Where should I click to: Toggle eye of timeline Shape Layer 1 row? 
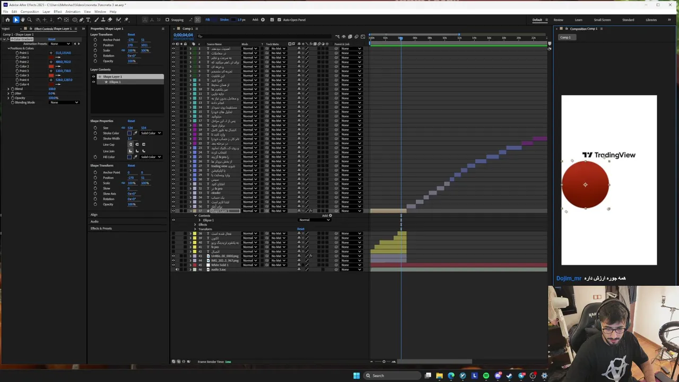click(x=173, y=211)
